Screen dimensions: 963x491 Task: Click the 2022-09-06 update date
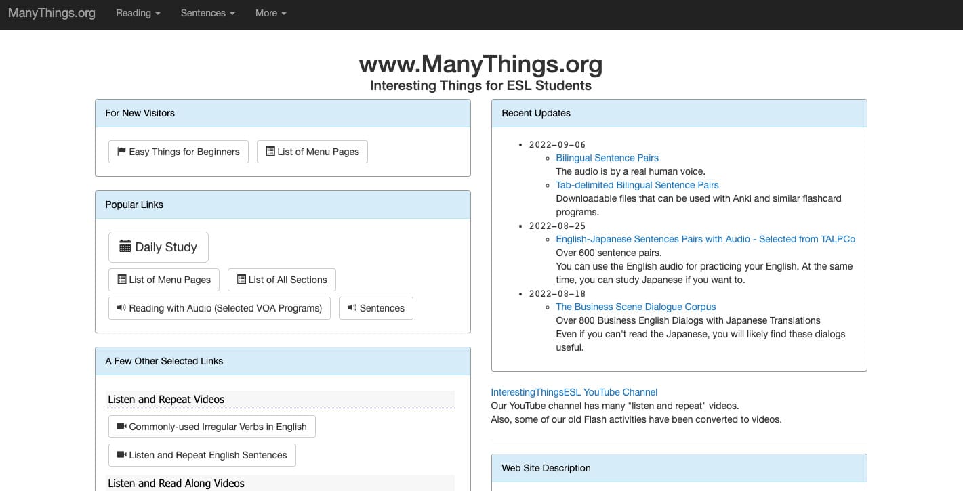tap(557, 144)
